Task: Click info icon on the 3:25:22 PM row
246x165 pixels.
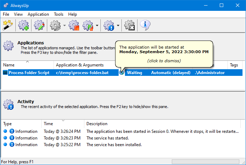Action: [12, 144]
